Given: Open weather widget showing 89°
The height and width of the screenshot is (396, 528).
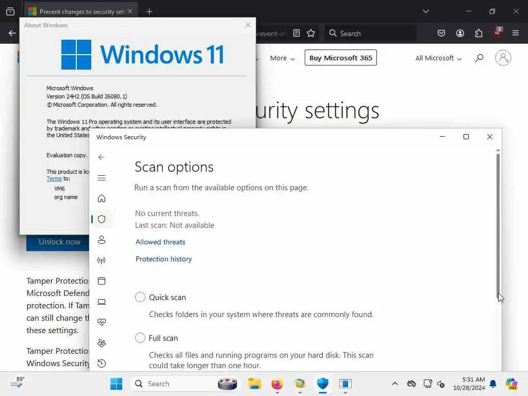Looking at the screenshot, I should coord(18,383).
